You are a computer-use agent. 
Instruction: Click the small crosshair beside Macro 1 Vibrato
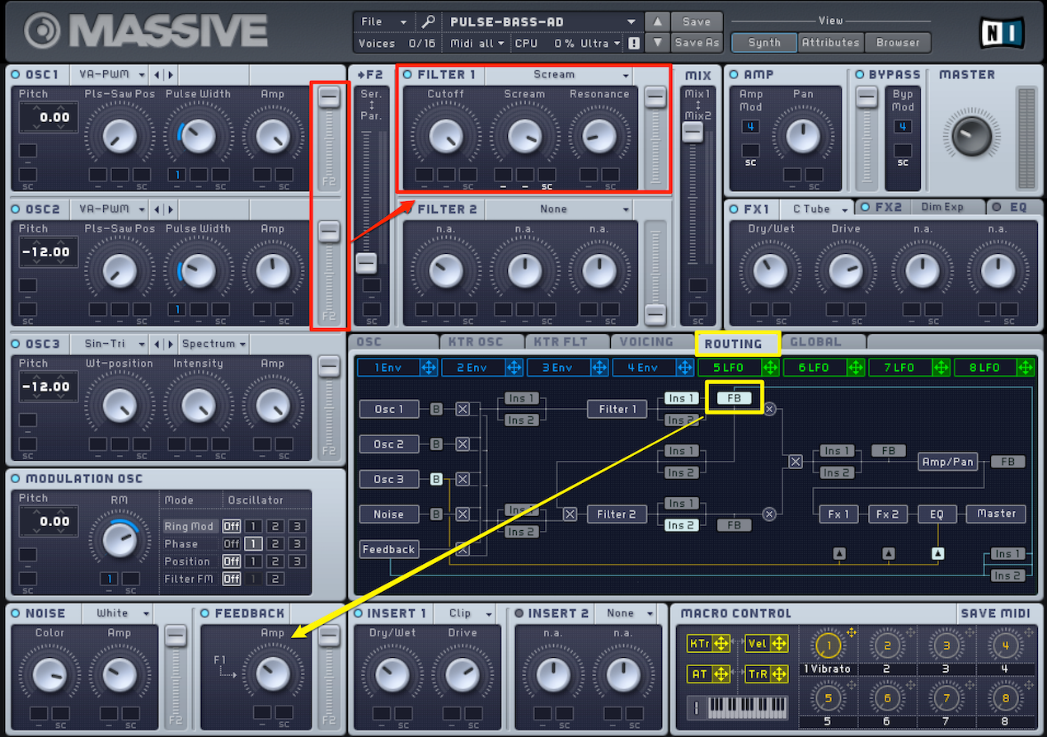click(x=852, y=632)
